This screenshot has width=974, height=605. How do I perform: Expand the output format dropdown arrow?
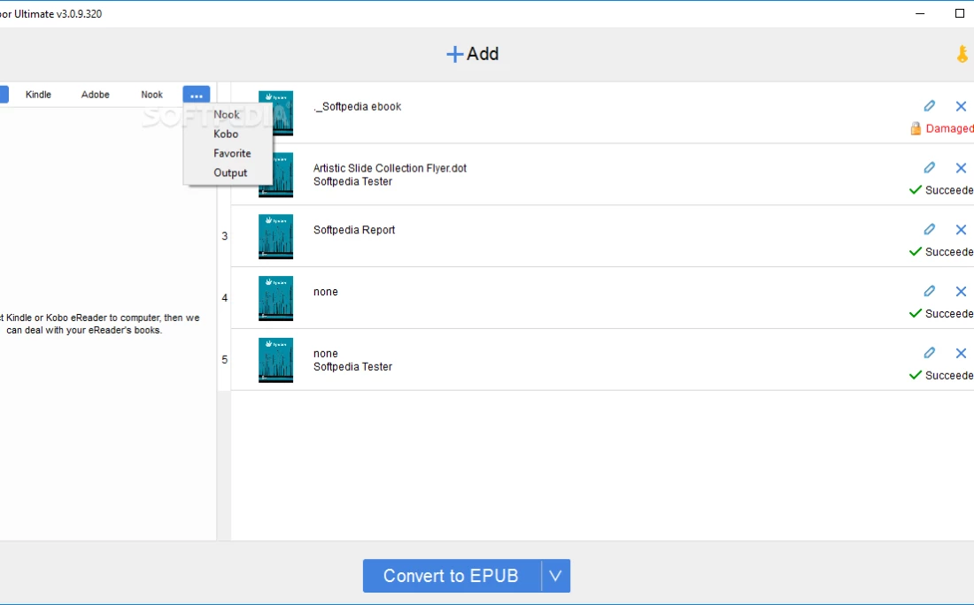pyautogui.click(x=555, y=576)
